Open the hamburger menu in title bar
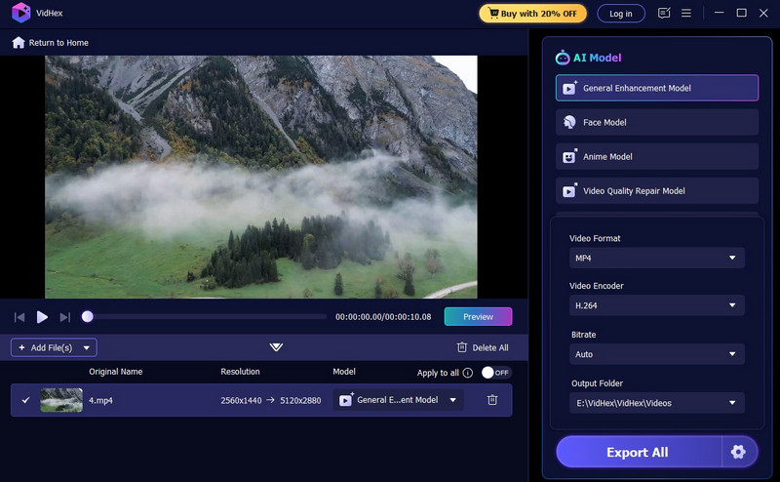780x482 pixels. click(x=686, y=14)
